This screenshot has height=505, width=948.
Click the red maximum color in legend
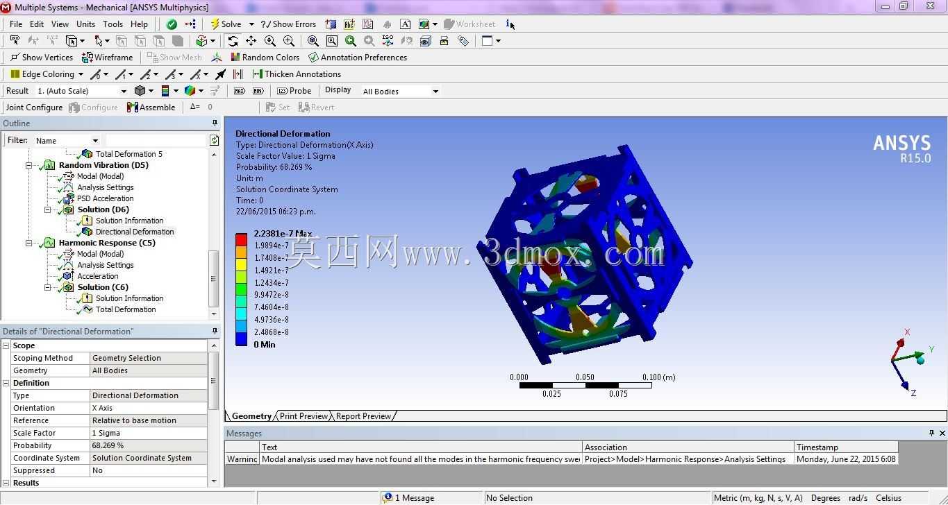[241, 239]
